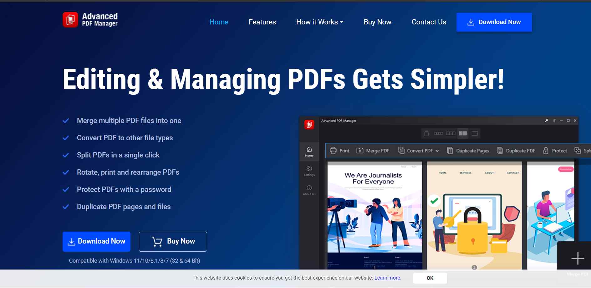The height and width of the screenshot is (288, 591).
Task: Click the Learn more cookie link
Action: point(387,278)
